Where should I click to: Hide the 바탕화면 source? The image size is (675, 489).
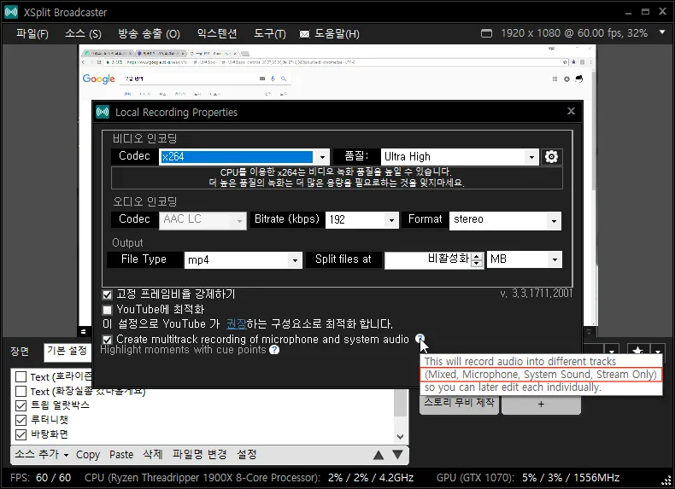(21, 435)
